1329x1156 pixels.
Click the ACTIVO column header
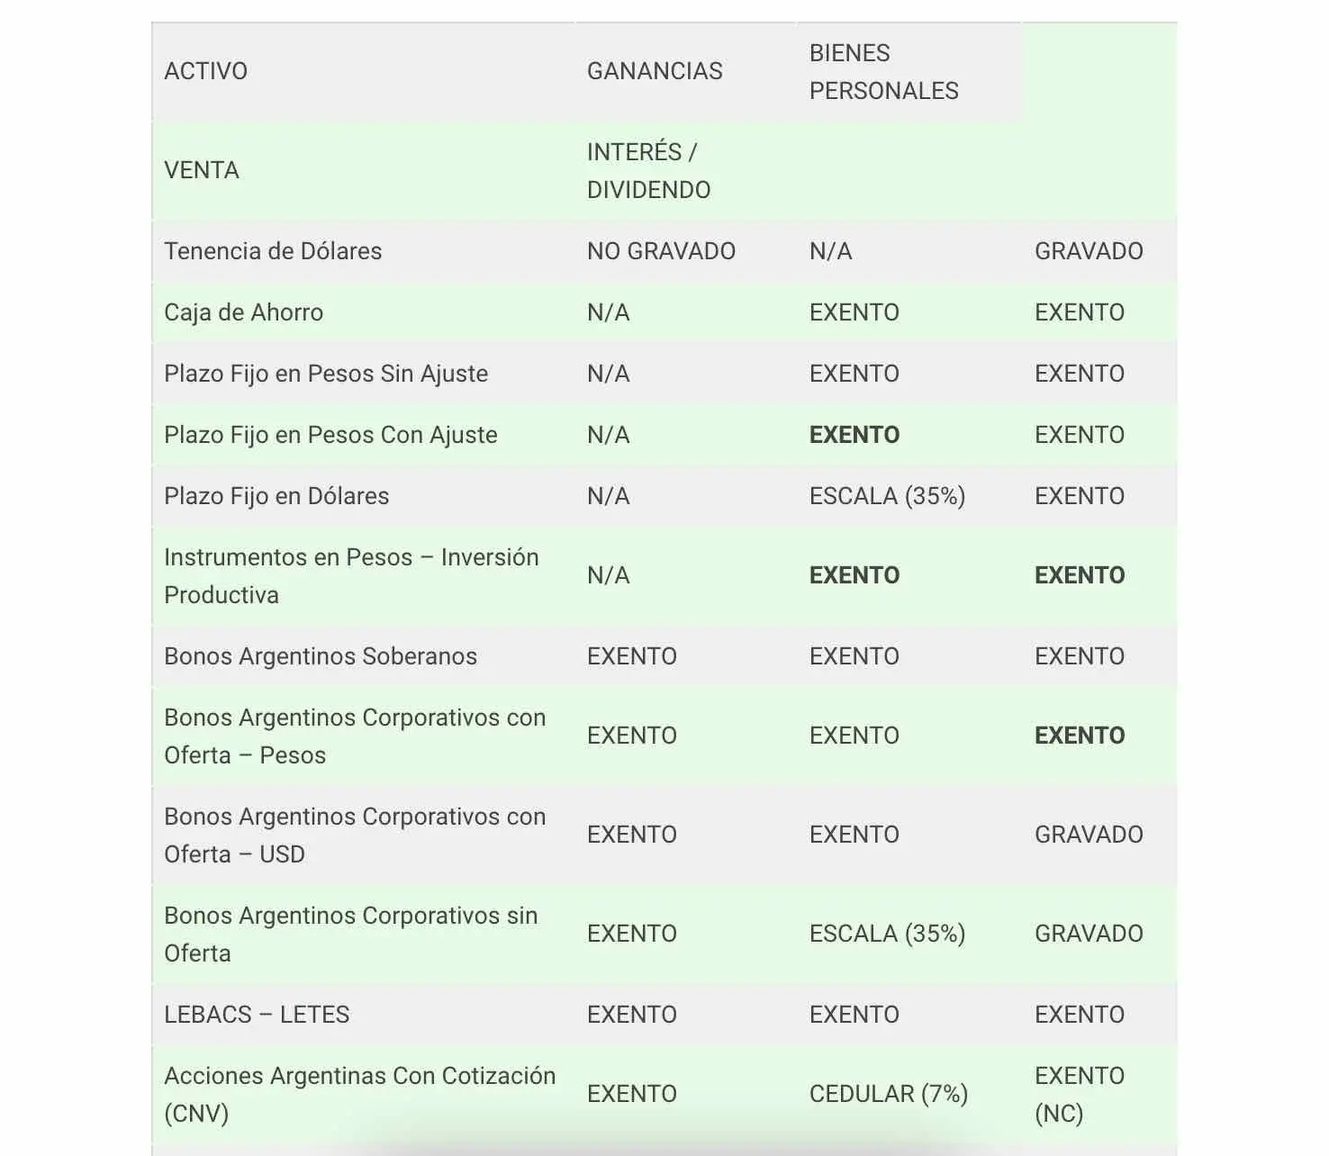tap(205, 71)
